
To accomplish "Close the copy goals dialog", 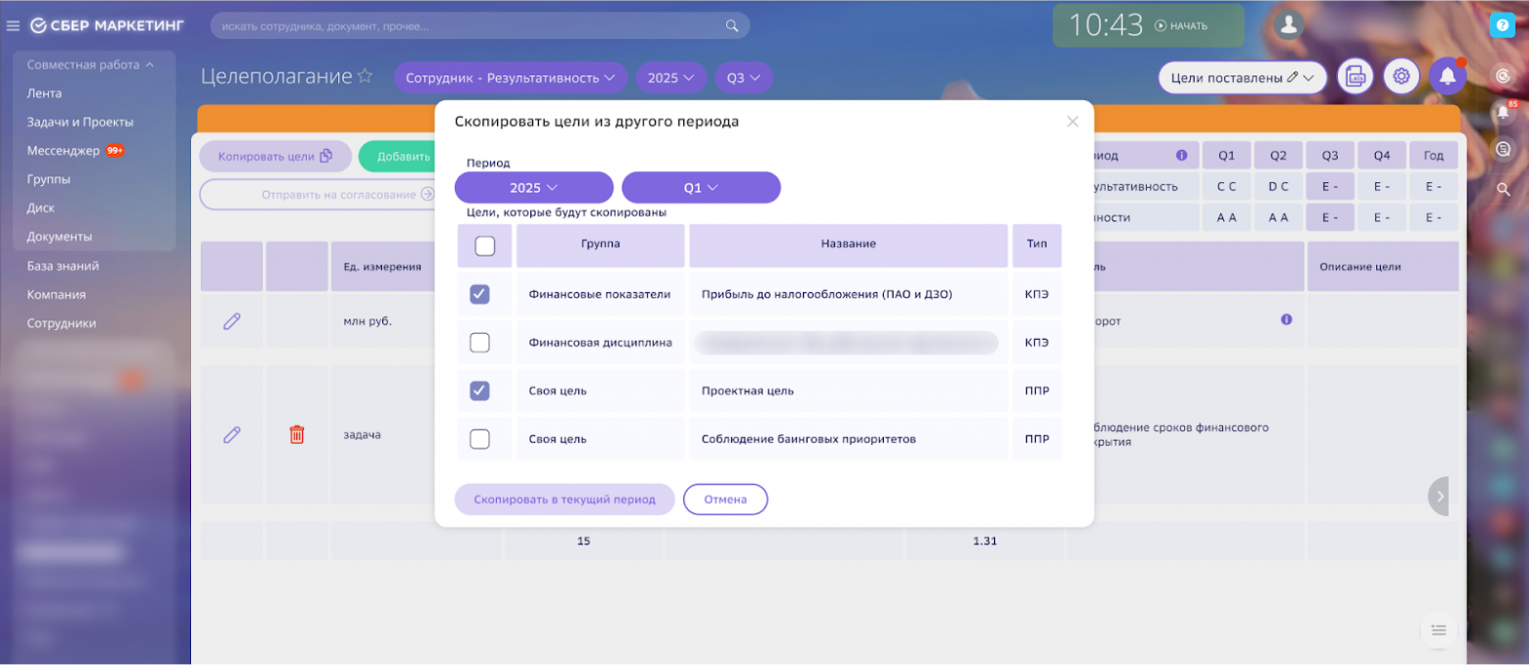I will [1072, 121].
